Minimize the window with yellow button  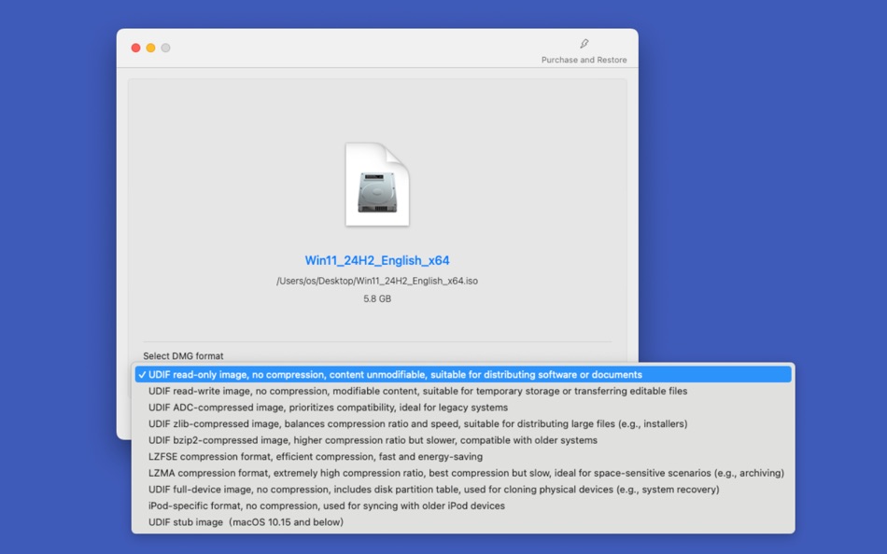pos(150,48)
